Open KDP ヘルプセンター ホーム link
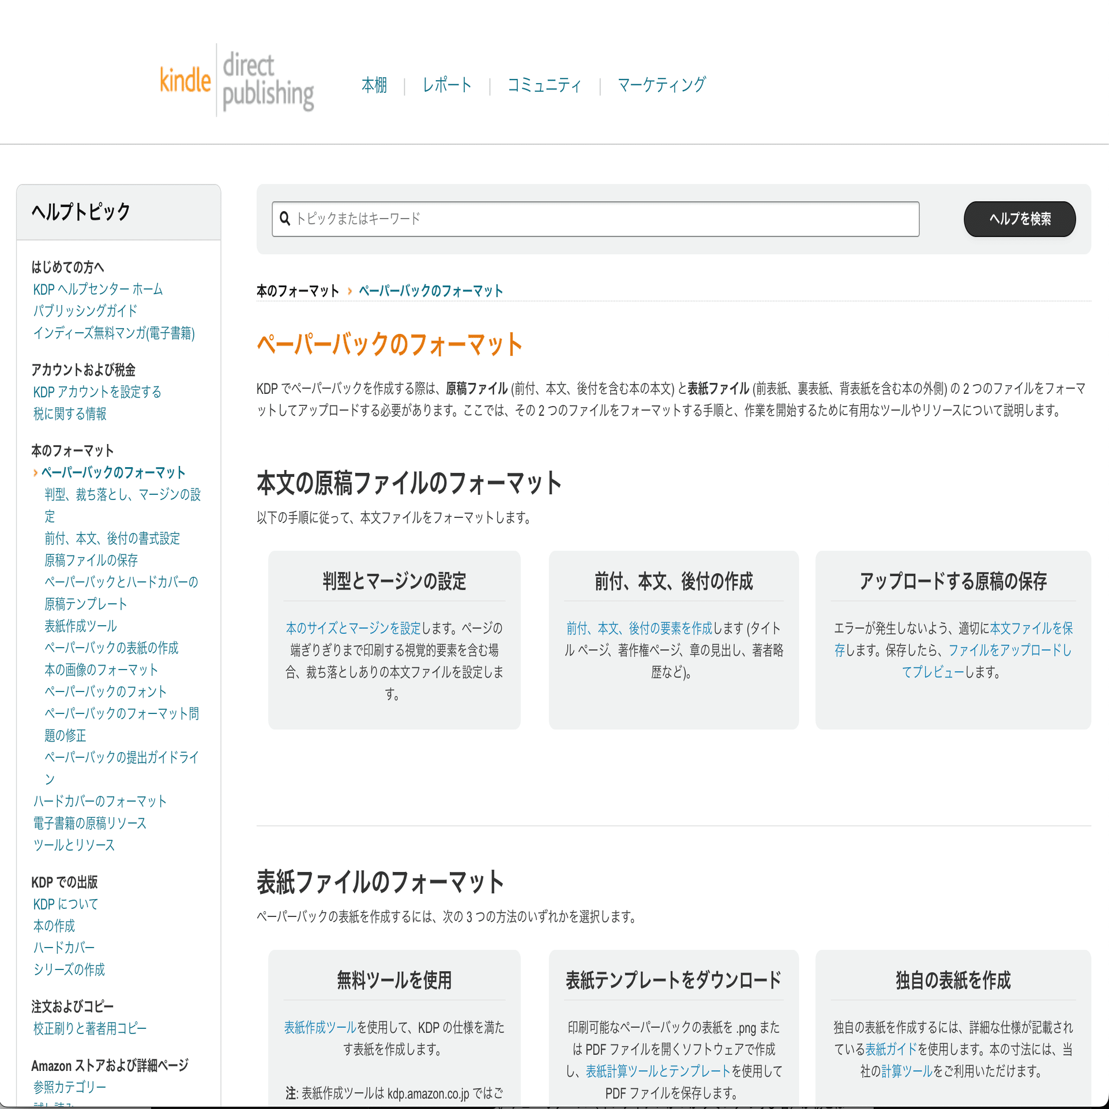 (98, 290)
